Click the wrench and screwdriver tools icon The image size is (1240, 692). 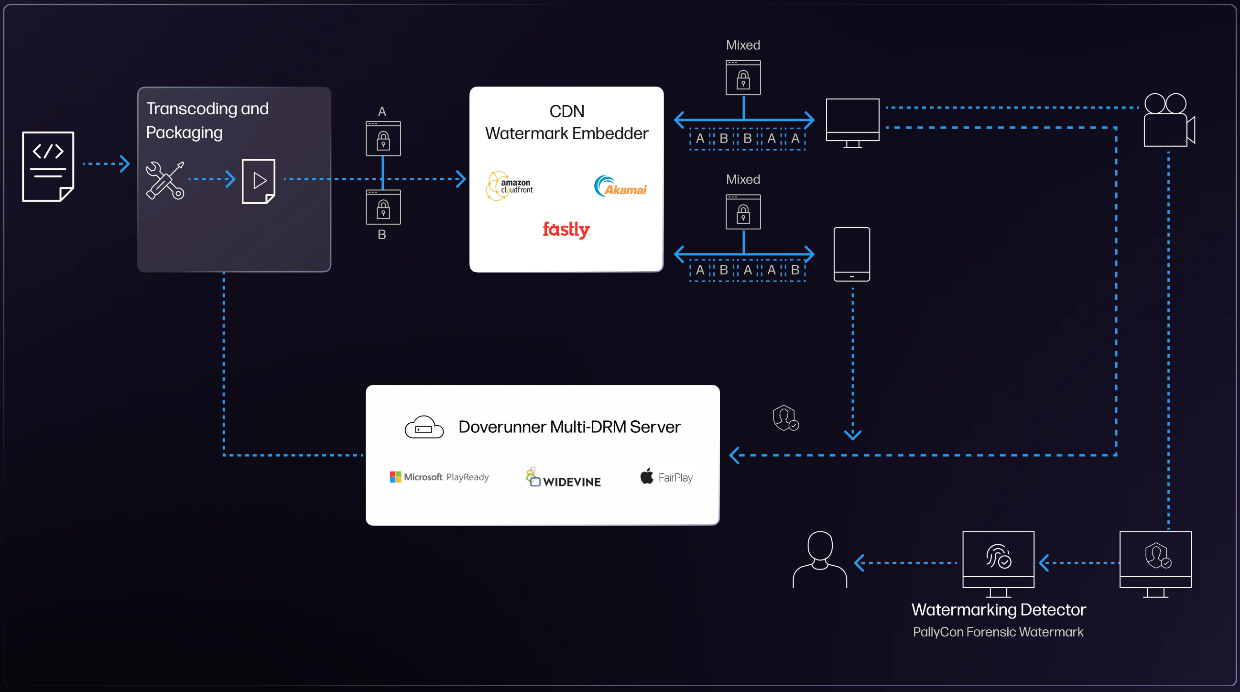pyautogui.click(x=164, y=180)
